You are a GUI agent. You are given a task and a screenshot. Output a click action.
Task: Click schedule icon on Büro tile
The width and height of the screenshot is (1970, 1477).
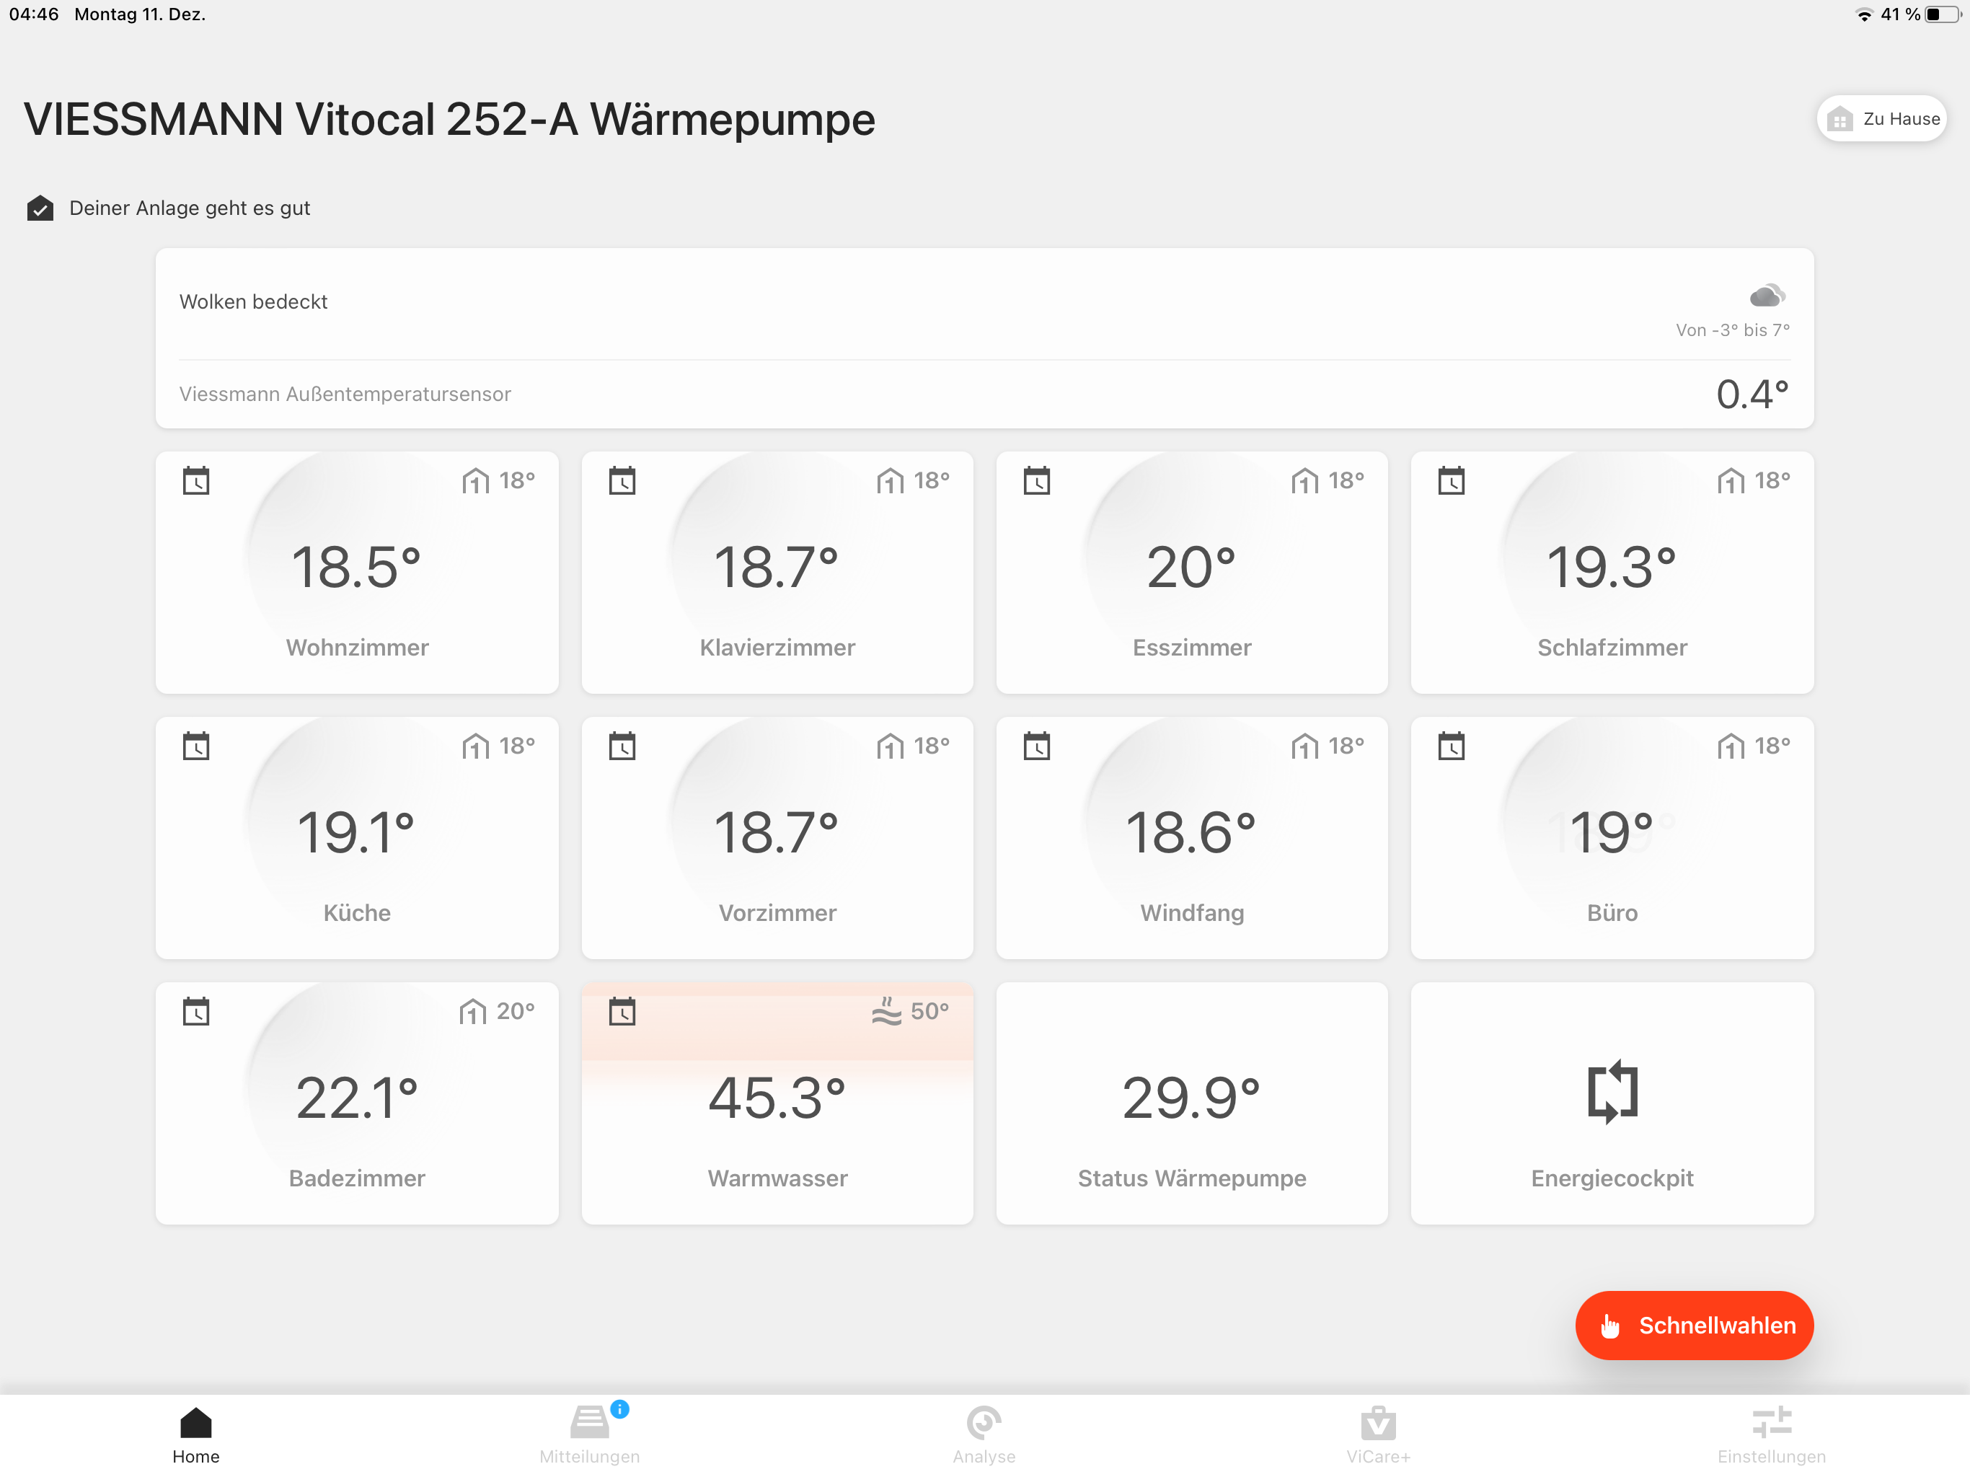click(x=1451, y=746)
